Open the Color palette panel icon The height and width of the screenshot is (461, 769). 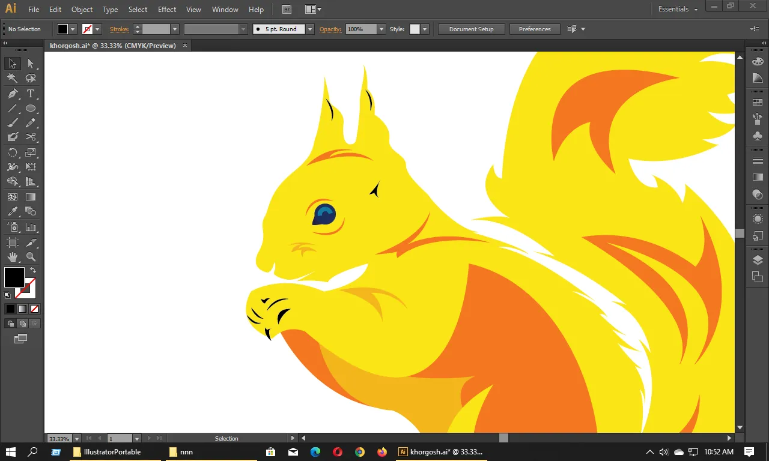(758, 62)
